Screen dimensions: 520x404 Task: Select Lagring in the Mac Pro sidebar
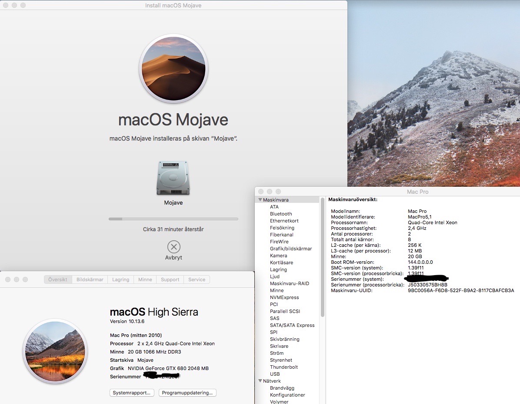(x=278, y=269)
